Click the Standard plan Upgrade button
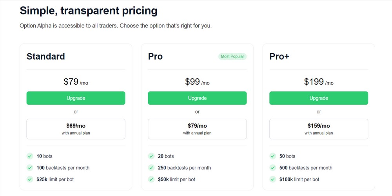Viewport: 392px width, 196px height. 76,98
